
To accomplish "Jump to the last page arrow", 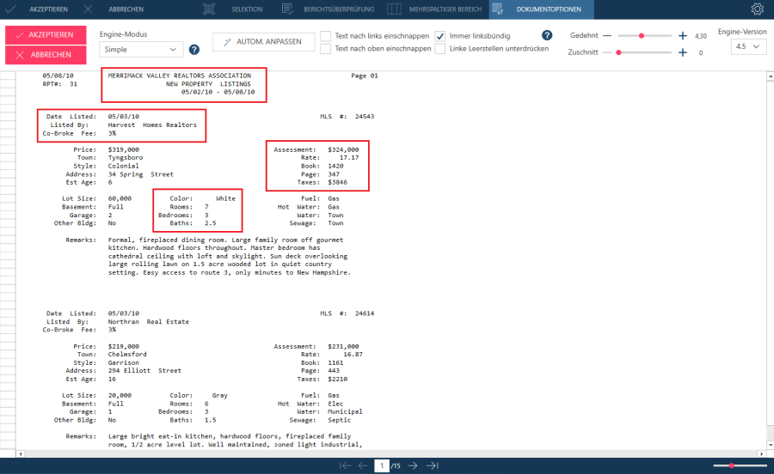I will click(433, 465).
